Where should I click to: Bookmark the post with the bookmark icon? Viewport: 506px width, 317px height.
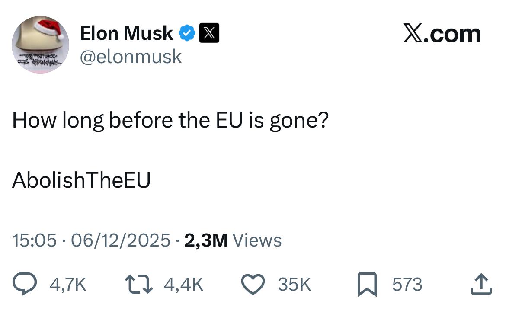click(x=367, y=285)
